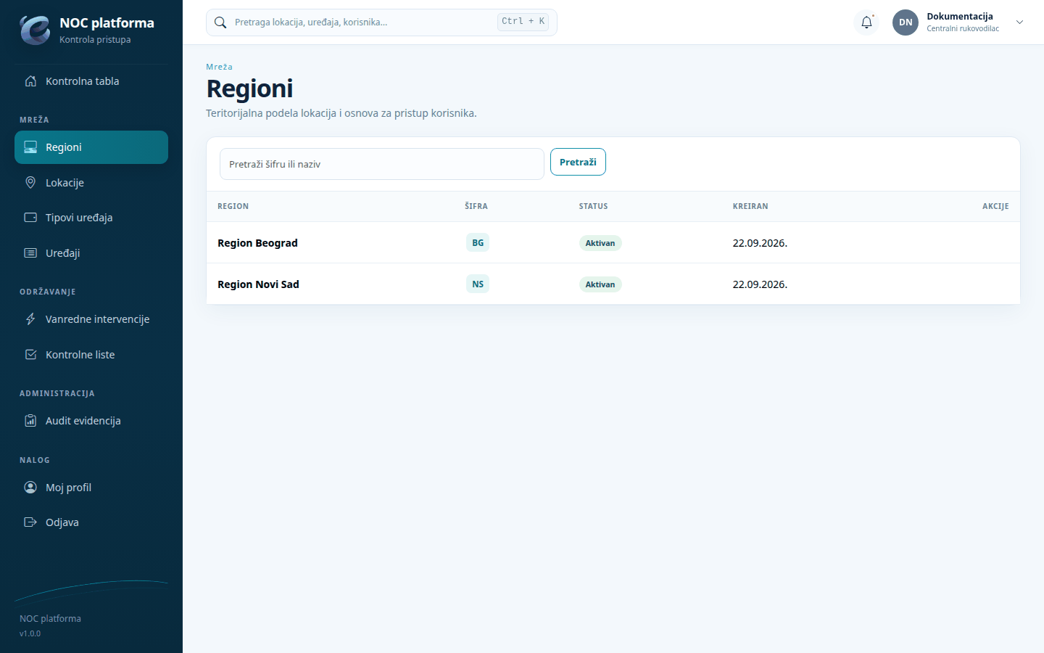Viewport: 1044px width, 653px height.
Task: Click the BG code badge
Action: pyautogui.click(x=478, y=243)
